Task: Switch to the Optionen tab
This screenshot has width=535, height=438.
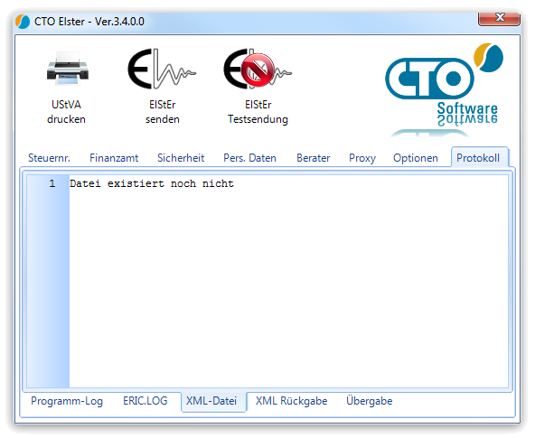Action: [x=416, y=158]
